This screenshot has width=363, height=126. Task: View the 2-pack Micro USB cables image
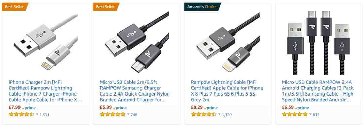pos(319,43)
